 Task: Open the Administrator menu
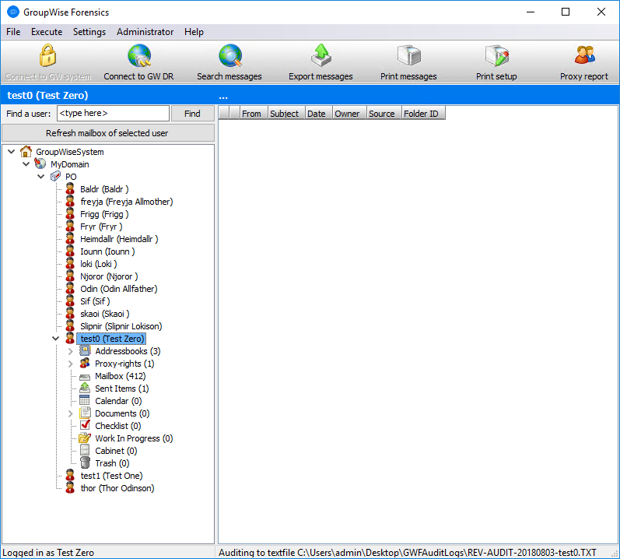[145, 32]
